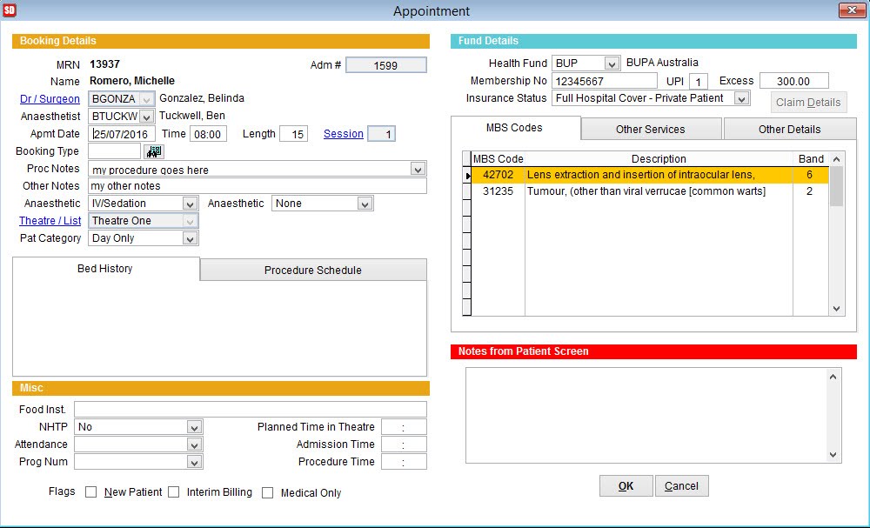Open the Pat Category Day Only dropdown
This screenshot has width=870, height=528.
click(190, 238)
